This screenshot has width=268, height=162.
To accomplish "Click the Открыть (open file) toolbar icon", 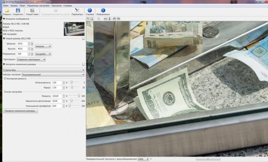I will click(x=7, y=11).
